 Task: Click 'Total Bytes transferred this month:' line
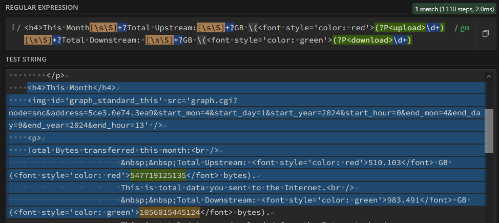tap(109, 150)
